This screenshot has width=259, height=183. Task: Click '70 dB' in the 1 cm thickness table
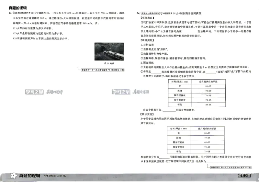pyautogui.click(x=208, y=96)
